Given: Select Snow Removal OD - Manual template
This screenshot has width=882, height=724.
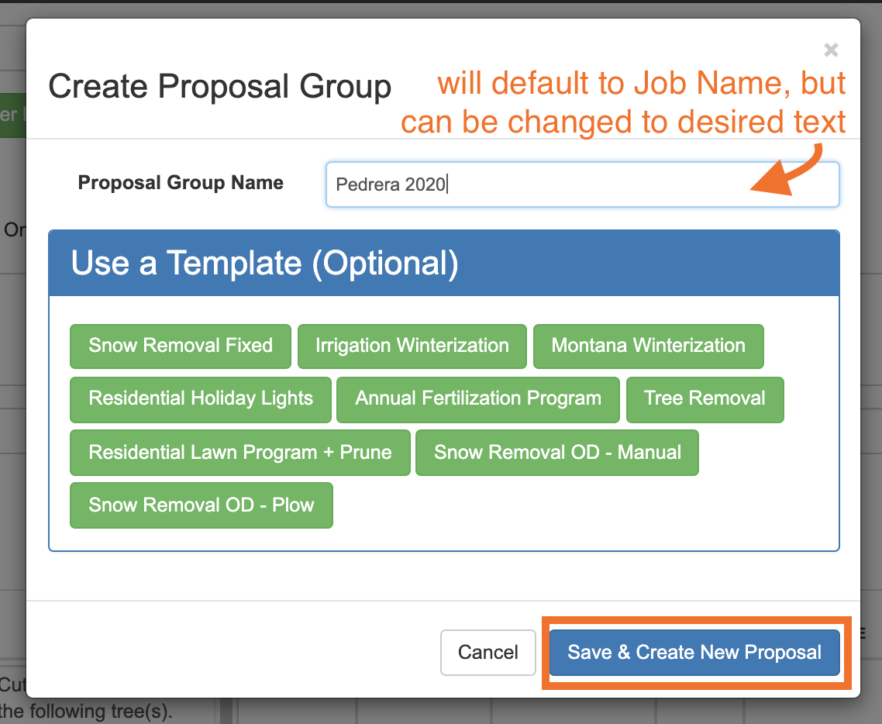Looking at the screenshot, I should click(557, 453).
